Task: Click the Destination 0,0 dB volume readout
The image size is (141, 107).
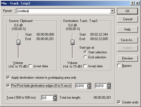Action: (72, 25)
